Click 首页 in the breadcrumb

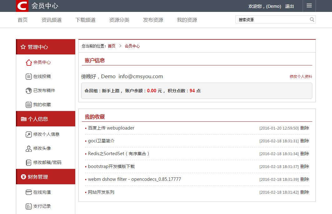tap(111, 46)
